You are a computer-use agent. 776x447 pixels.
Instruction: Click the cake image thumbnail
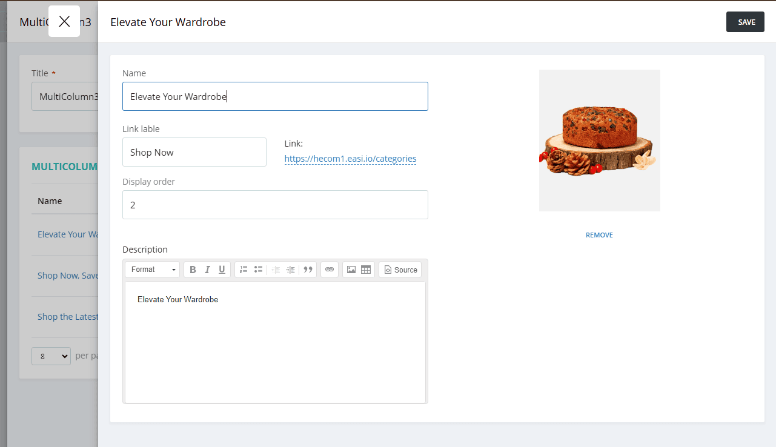point(599,141)
